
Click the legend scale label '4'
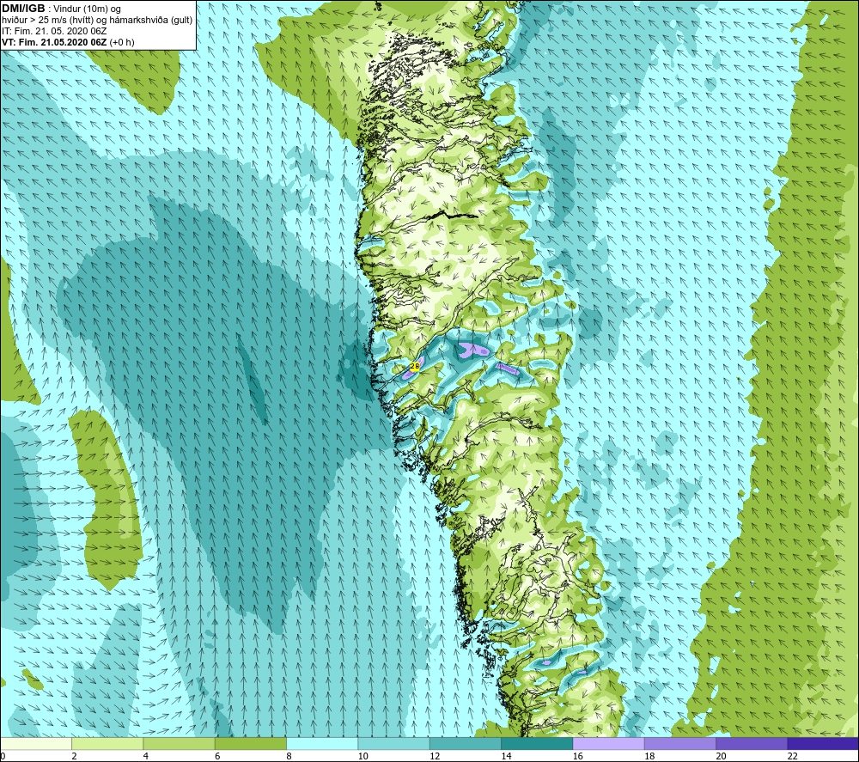[x=146, y=756]
